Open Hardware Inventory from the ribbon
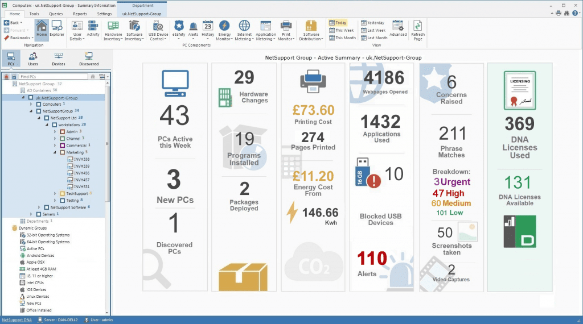 point(113,31)
